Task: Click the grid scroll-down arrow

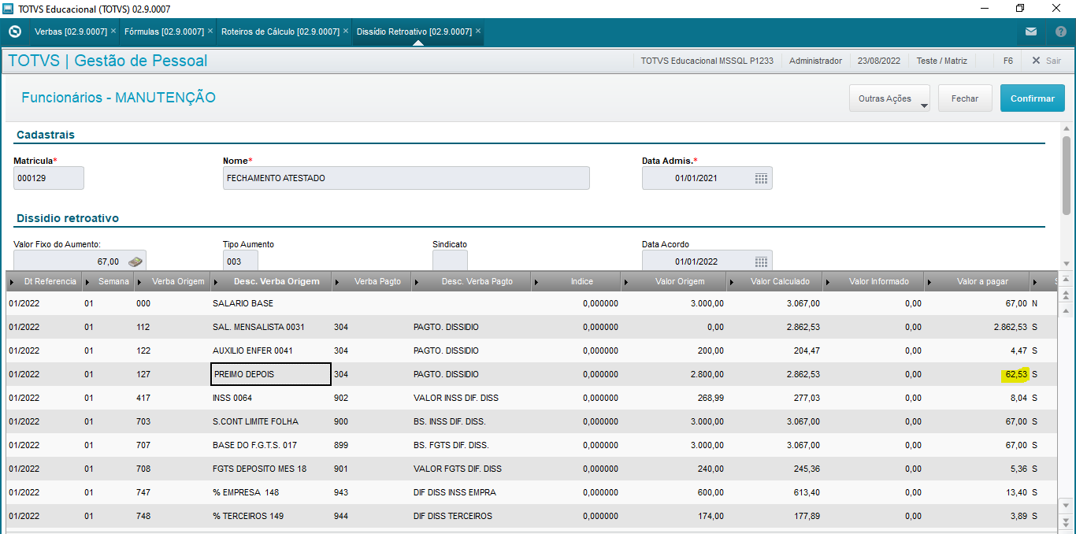Action: click(1067, 505)
